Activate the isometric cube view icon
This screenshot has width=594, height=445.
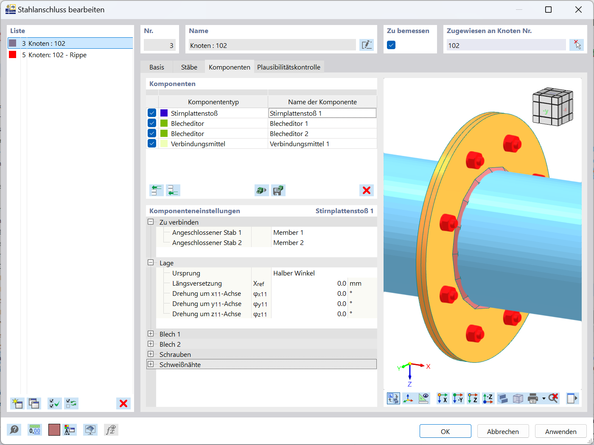518,398
